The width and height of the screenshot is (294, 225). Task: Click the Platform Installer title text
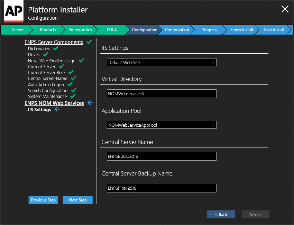pos(58,10)
